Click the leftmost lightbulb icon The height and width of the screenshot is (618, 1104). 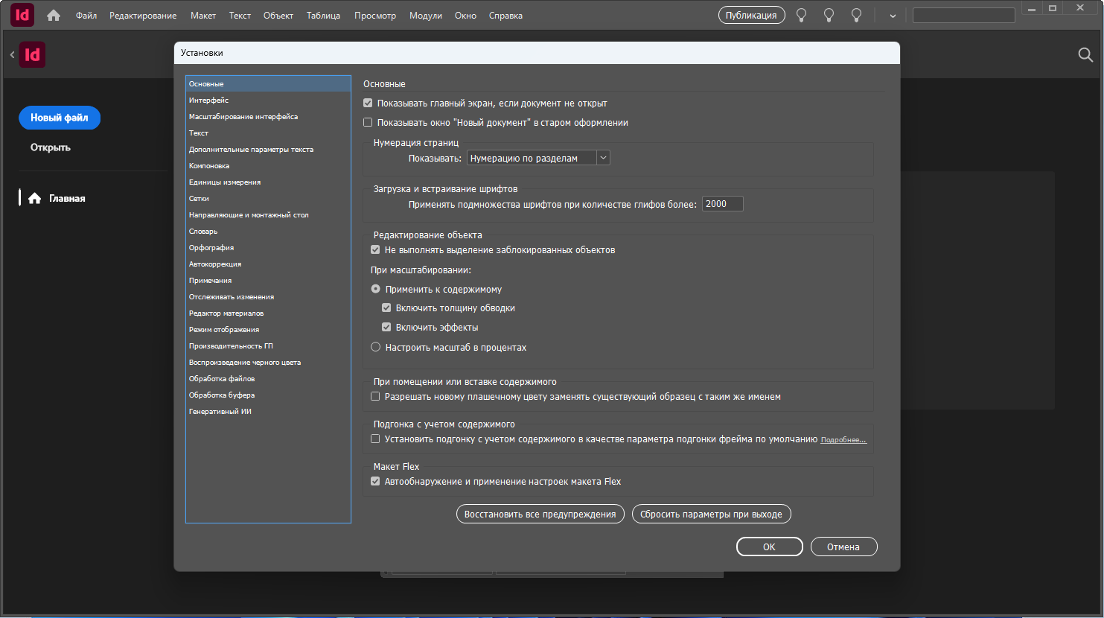pyautogui.click(x=801, y=16)
